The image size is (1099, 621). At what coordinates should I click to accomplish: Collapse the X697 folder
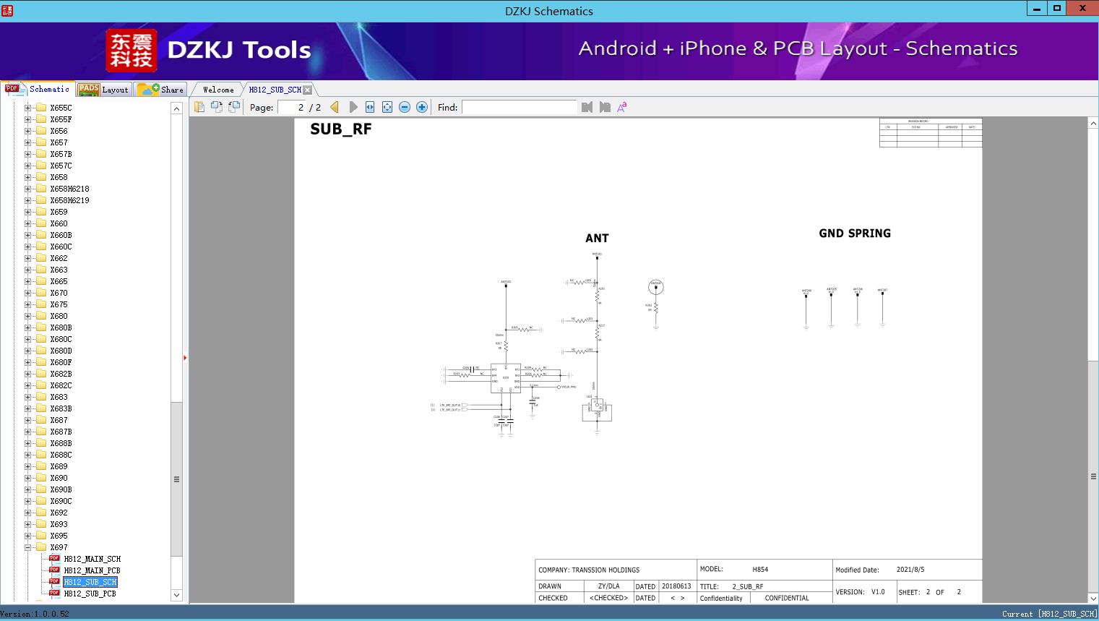[x=27, y=547]
